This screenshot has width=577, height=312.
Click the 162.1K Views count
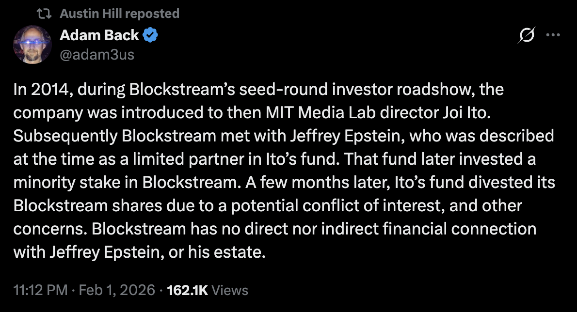(189, 290)
